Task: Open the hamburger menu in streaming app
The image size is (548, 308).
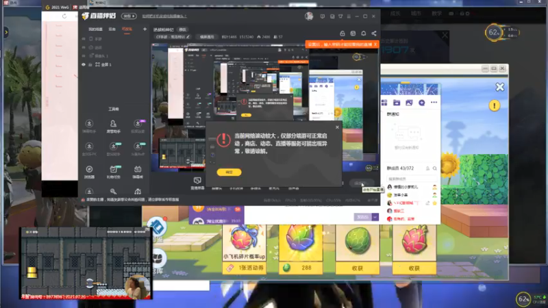Action: pos(349,16)
